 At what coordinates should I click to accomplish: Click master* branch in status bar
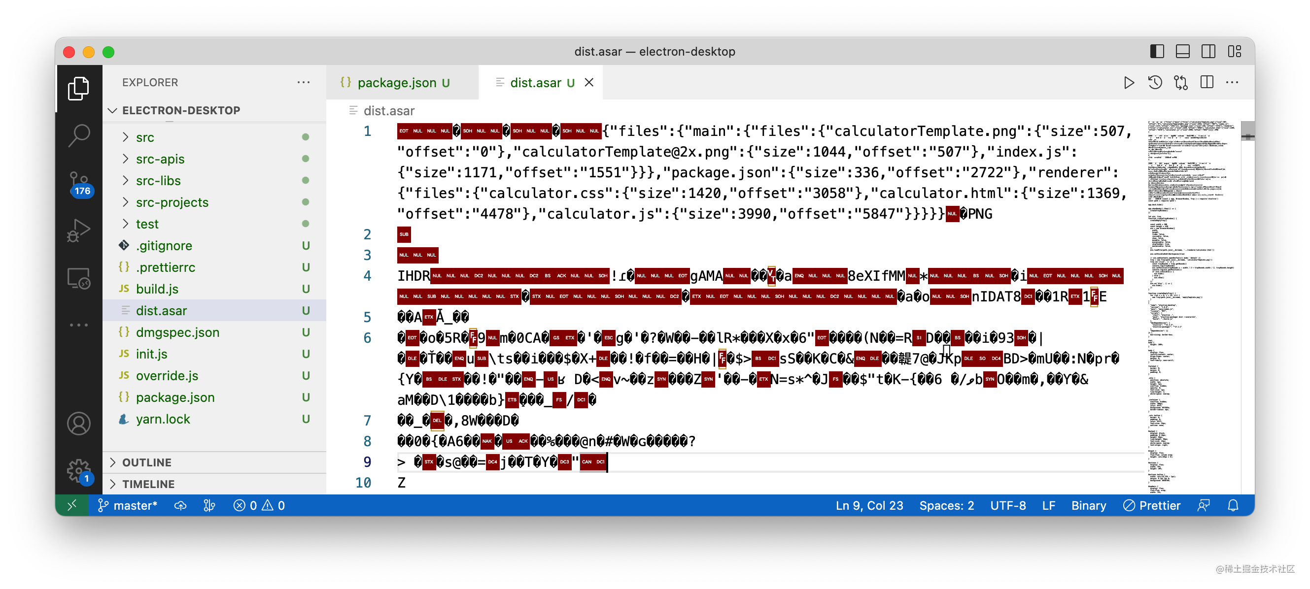click(128, 505)
